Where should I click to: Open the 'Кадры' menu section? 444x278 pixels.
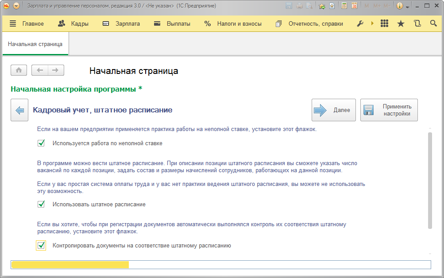click(73, 23)
